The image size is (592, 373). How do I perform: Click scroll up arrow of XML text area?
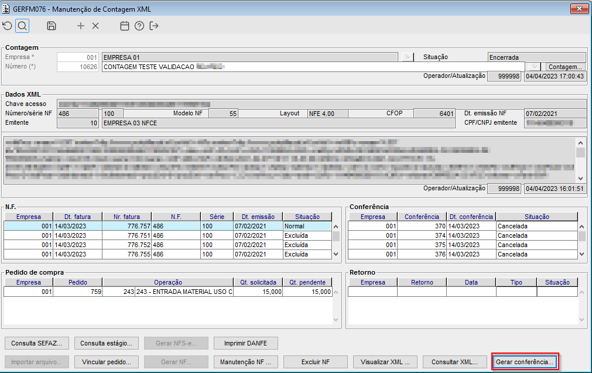(x=581, y=143)
